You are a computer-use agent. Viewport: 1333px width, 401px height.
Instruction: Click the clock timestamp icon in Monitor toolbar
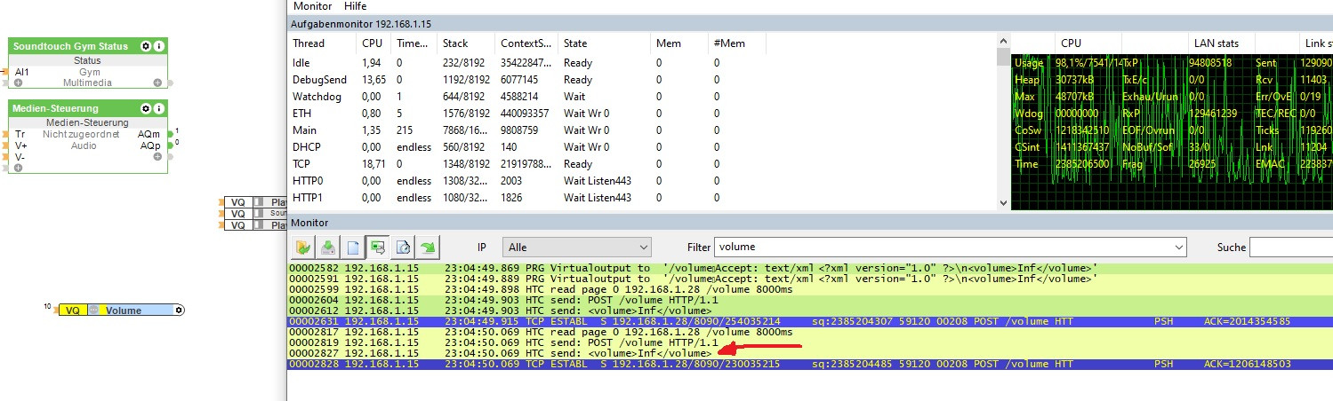[x=404, y=247]
